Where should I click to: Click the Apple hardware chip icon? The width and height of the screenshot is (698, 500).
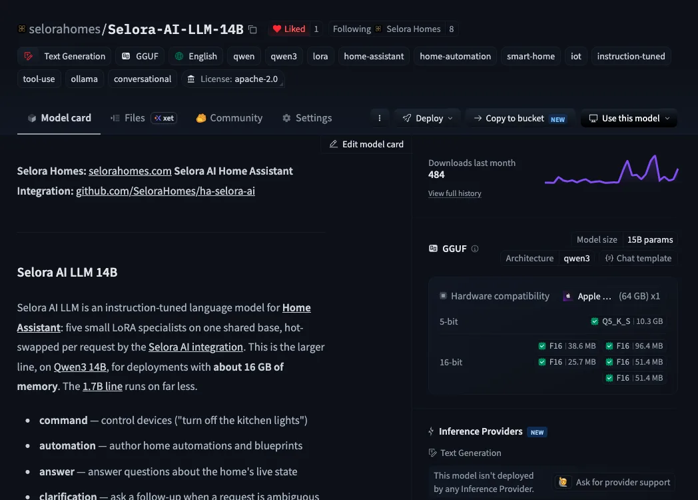click(x=567, y=296)
